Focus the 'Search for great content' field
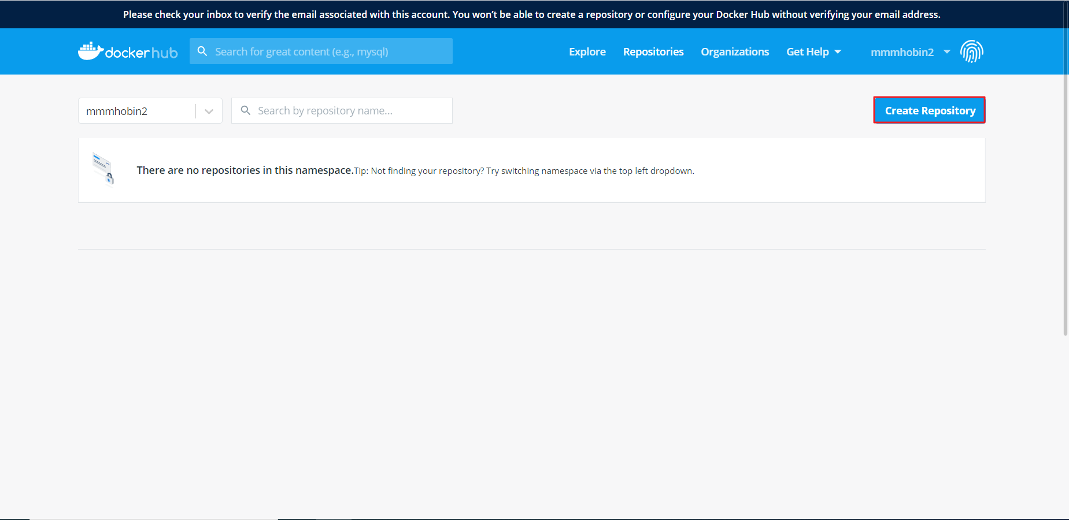This screenshot has height=520, width=1069. click(x=321, y=51)
